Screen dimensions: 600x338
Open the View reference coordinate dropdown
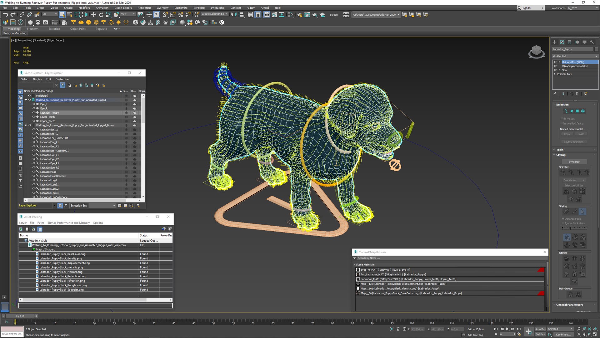128,14
